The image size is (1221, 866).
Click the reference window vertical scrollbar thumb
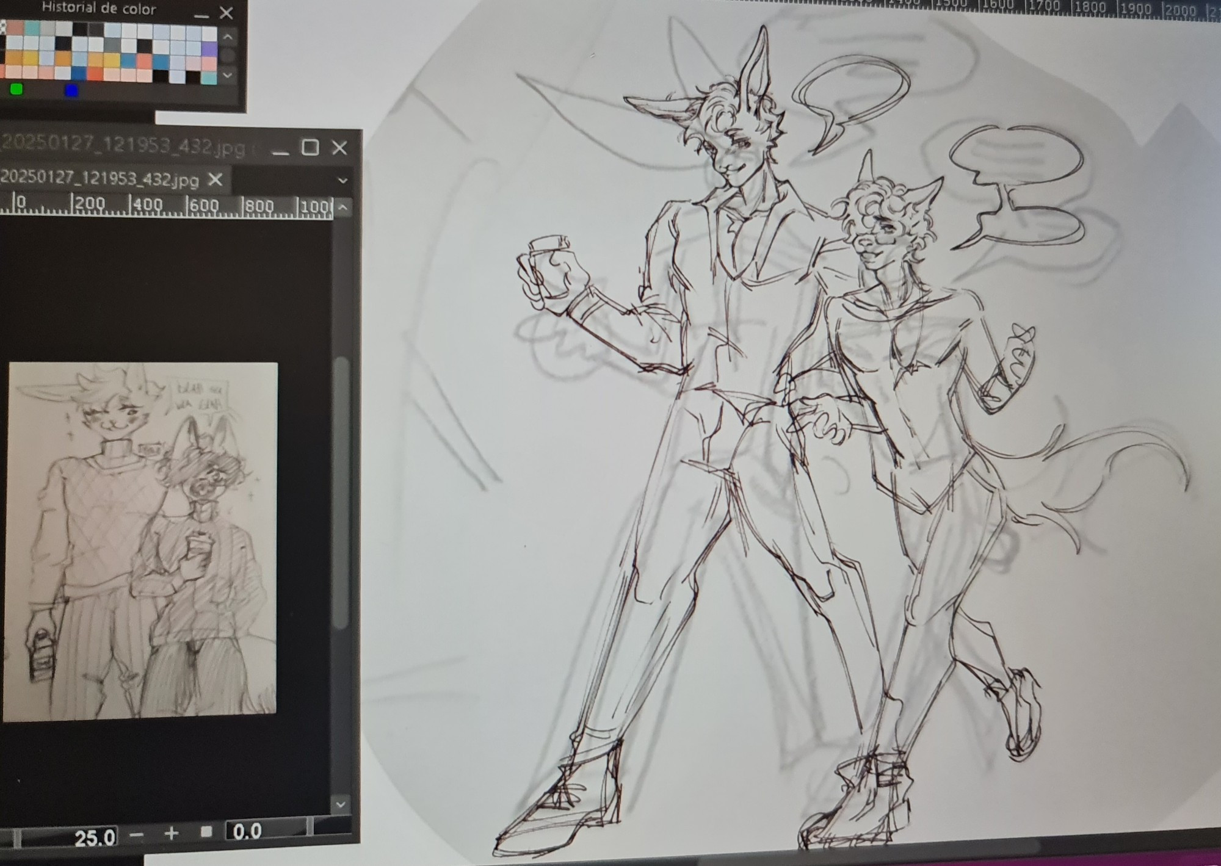(342, 493)
